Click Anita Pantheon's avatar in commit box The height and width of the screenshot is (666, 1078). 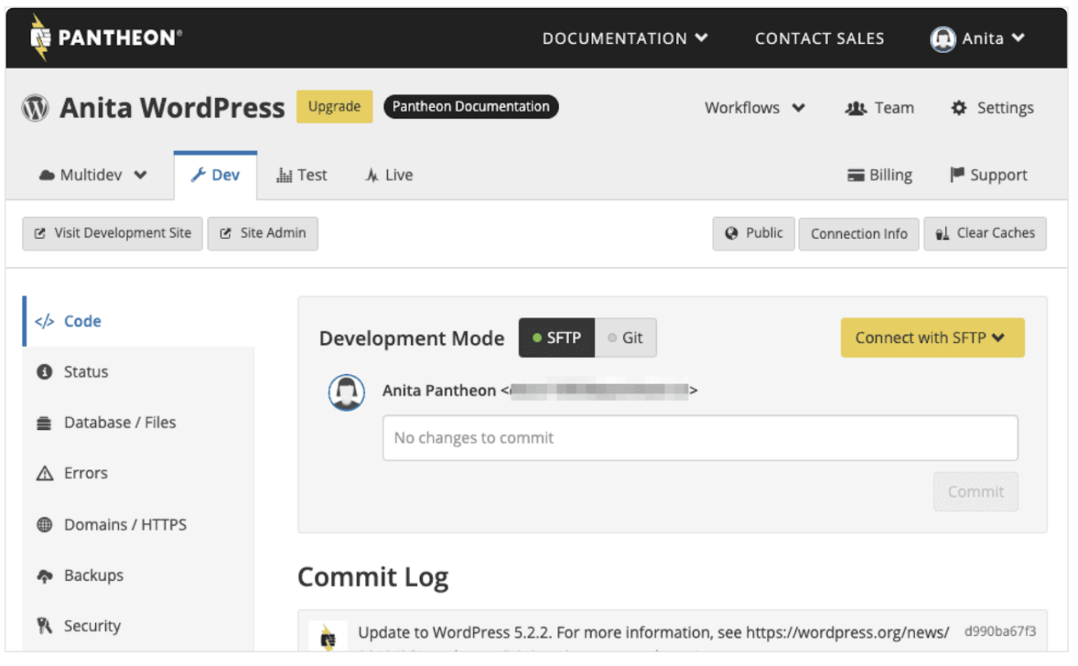[347, 392]
